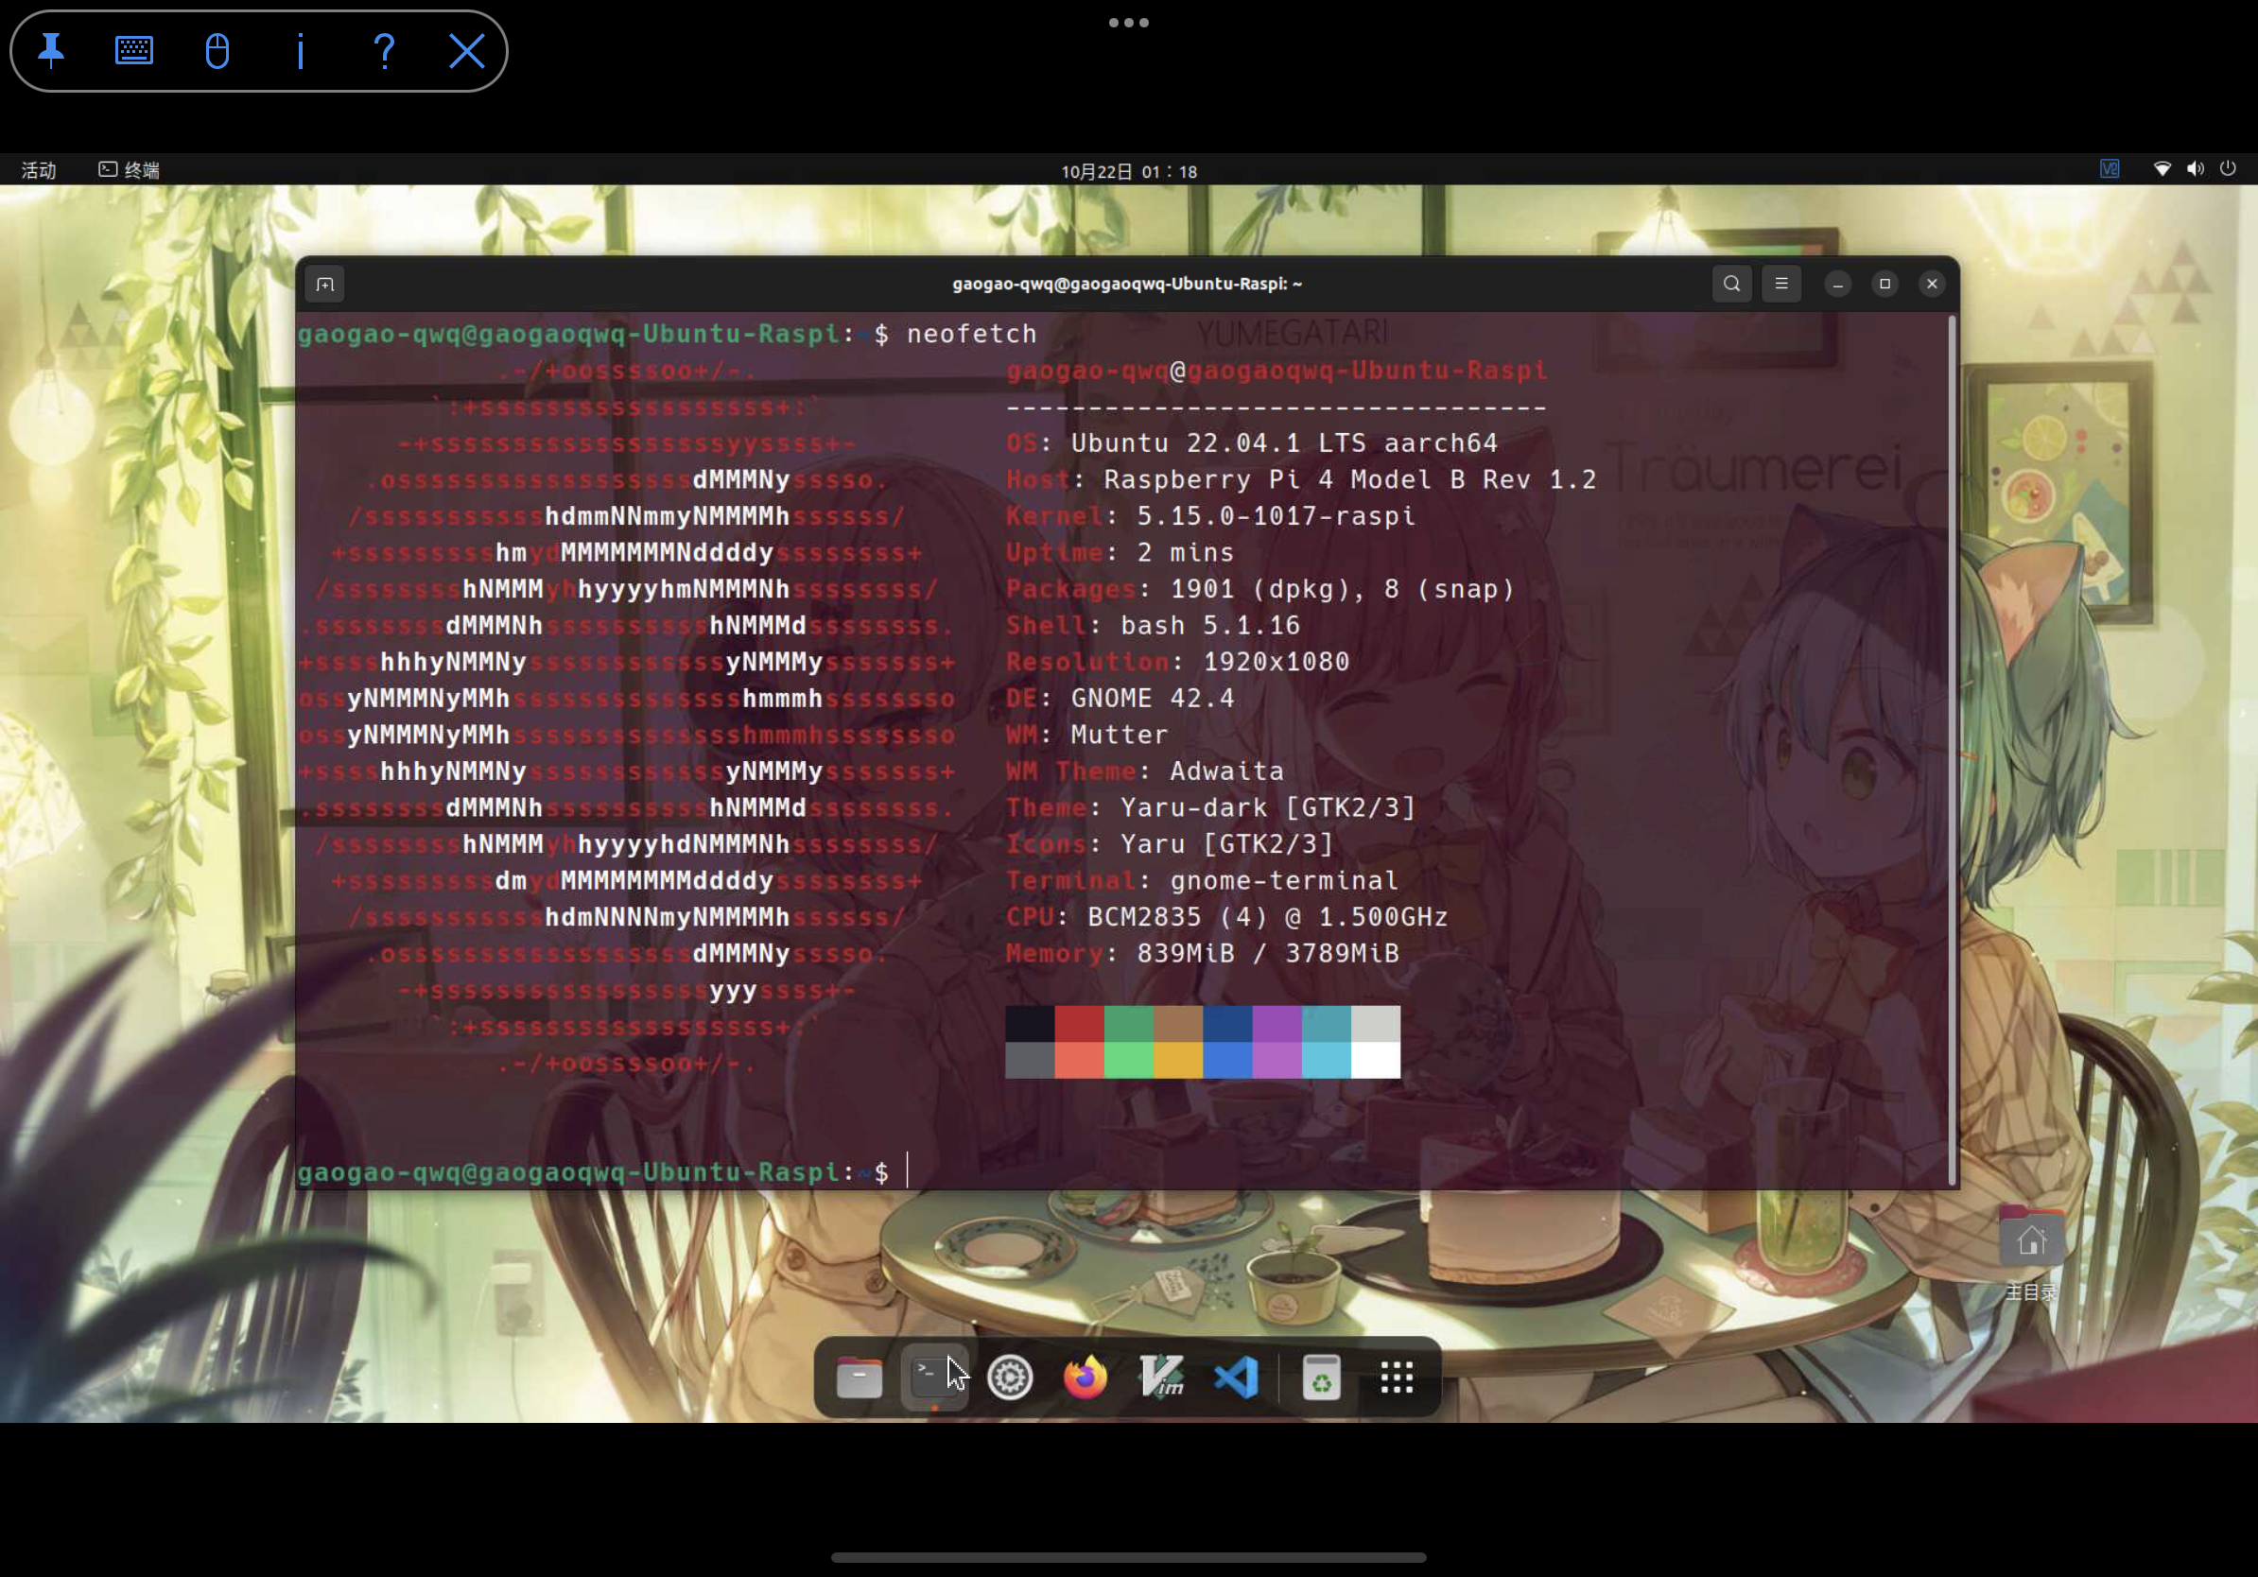The height and width of the screenshot is (1577, 2258).
Task: Select the mouse mode icon
Action: [217, 50]
